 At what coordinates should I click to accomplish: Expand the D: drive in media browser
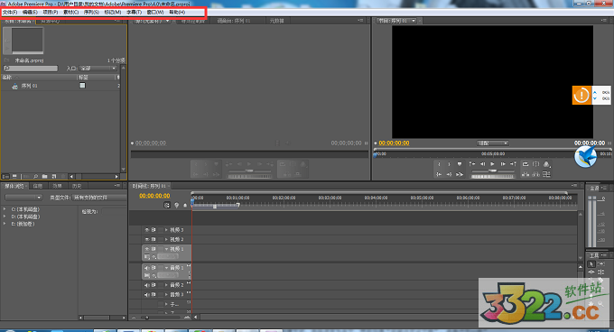[5, 217]
